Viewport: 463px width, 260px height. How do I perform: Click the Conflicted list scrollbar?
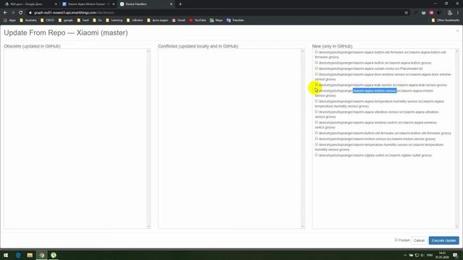[302, 139]
